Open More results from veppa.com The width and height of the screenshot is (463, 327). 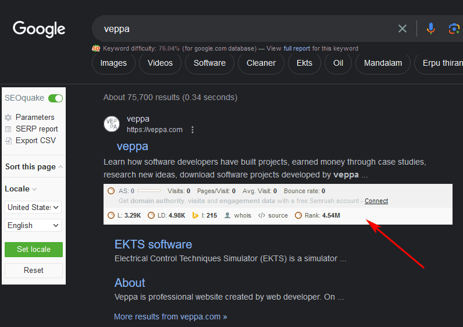click(170, 317)
